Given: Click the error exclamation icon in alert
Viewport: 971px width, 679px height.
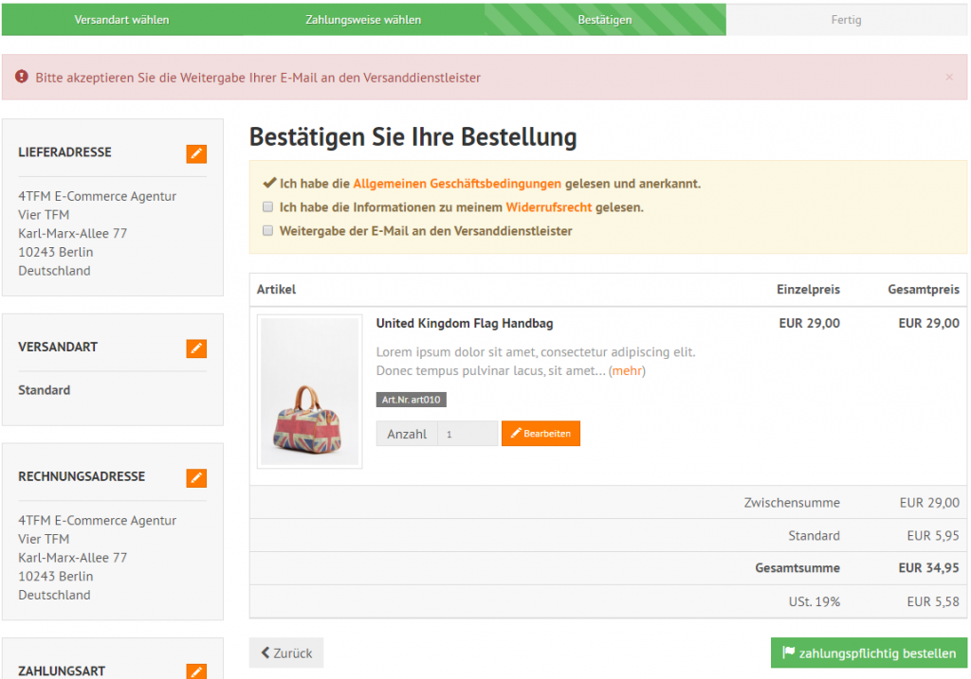Looking at the screenshot, I should [x=22, y=78].
